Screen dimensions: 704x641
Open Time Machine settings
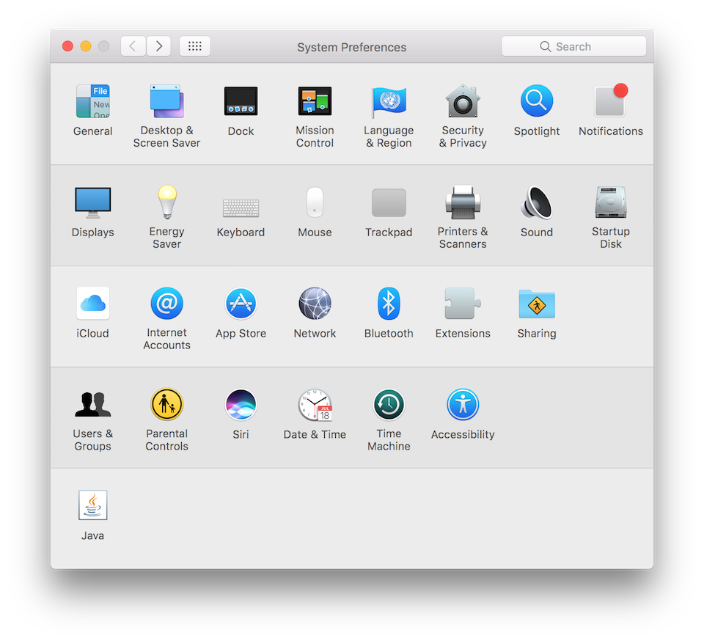[389, 405]
